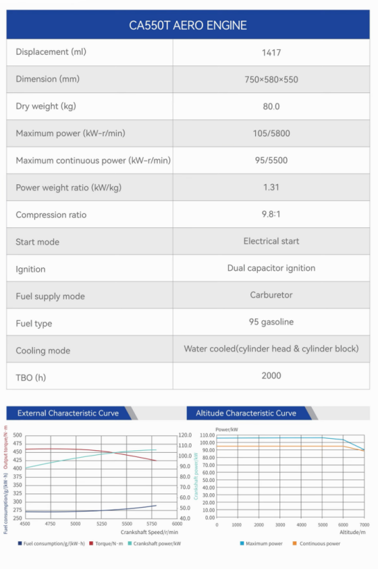This screenshot has width=378, height=569.
Task: Click the Maximum power blue legend swatch
Action: coord(242,543)
